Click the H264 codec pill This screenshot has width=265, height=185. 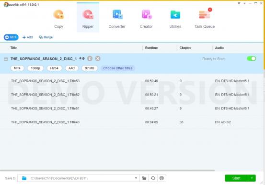click(x=54, y=68)
